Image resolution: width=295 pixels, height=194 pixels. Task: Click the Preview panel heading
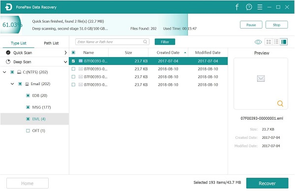[x=262, y=53]
